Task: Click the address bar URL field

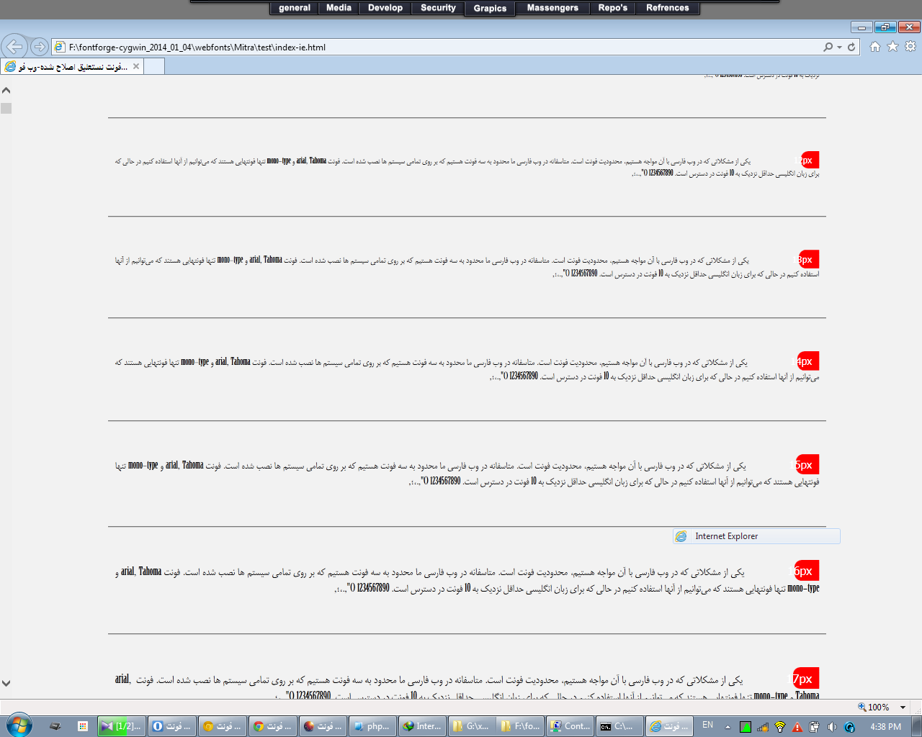Action: tap(432, 47)
